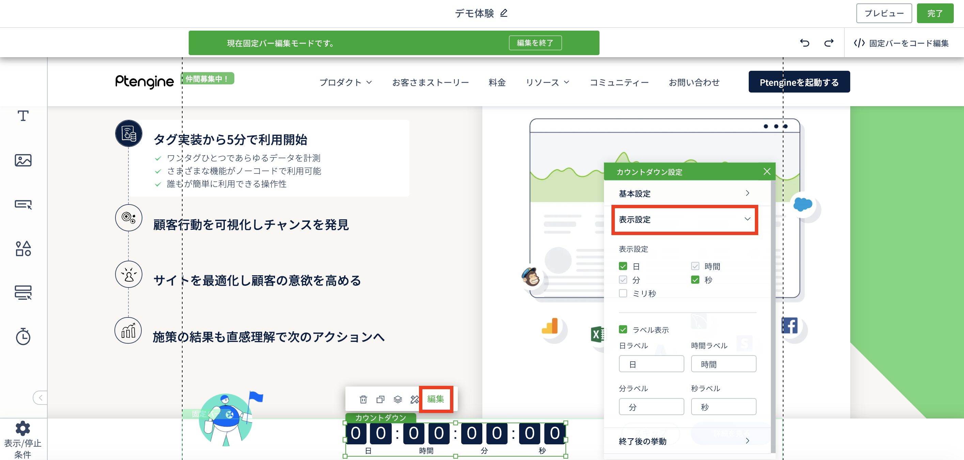Viewport: 964px width, 460px height.
Task: Select the Button element tool in sidebar
Action: [x=23, y=204]
